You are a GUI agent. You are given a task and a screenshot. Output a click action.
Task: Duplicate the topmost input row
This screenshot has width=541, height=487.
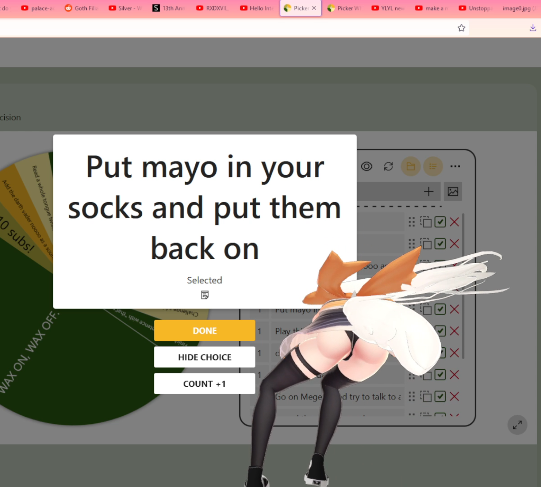click(x=426, y=222)
